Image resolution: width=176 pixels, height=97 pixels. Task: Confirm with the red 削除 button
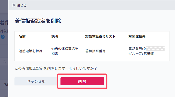pos(82,81)
